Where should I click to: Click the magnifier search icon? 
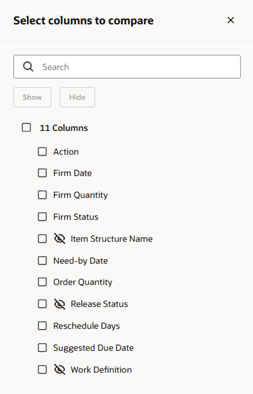click(x=28, y=67)
